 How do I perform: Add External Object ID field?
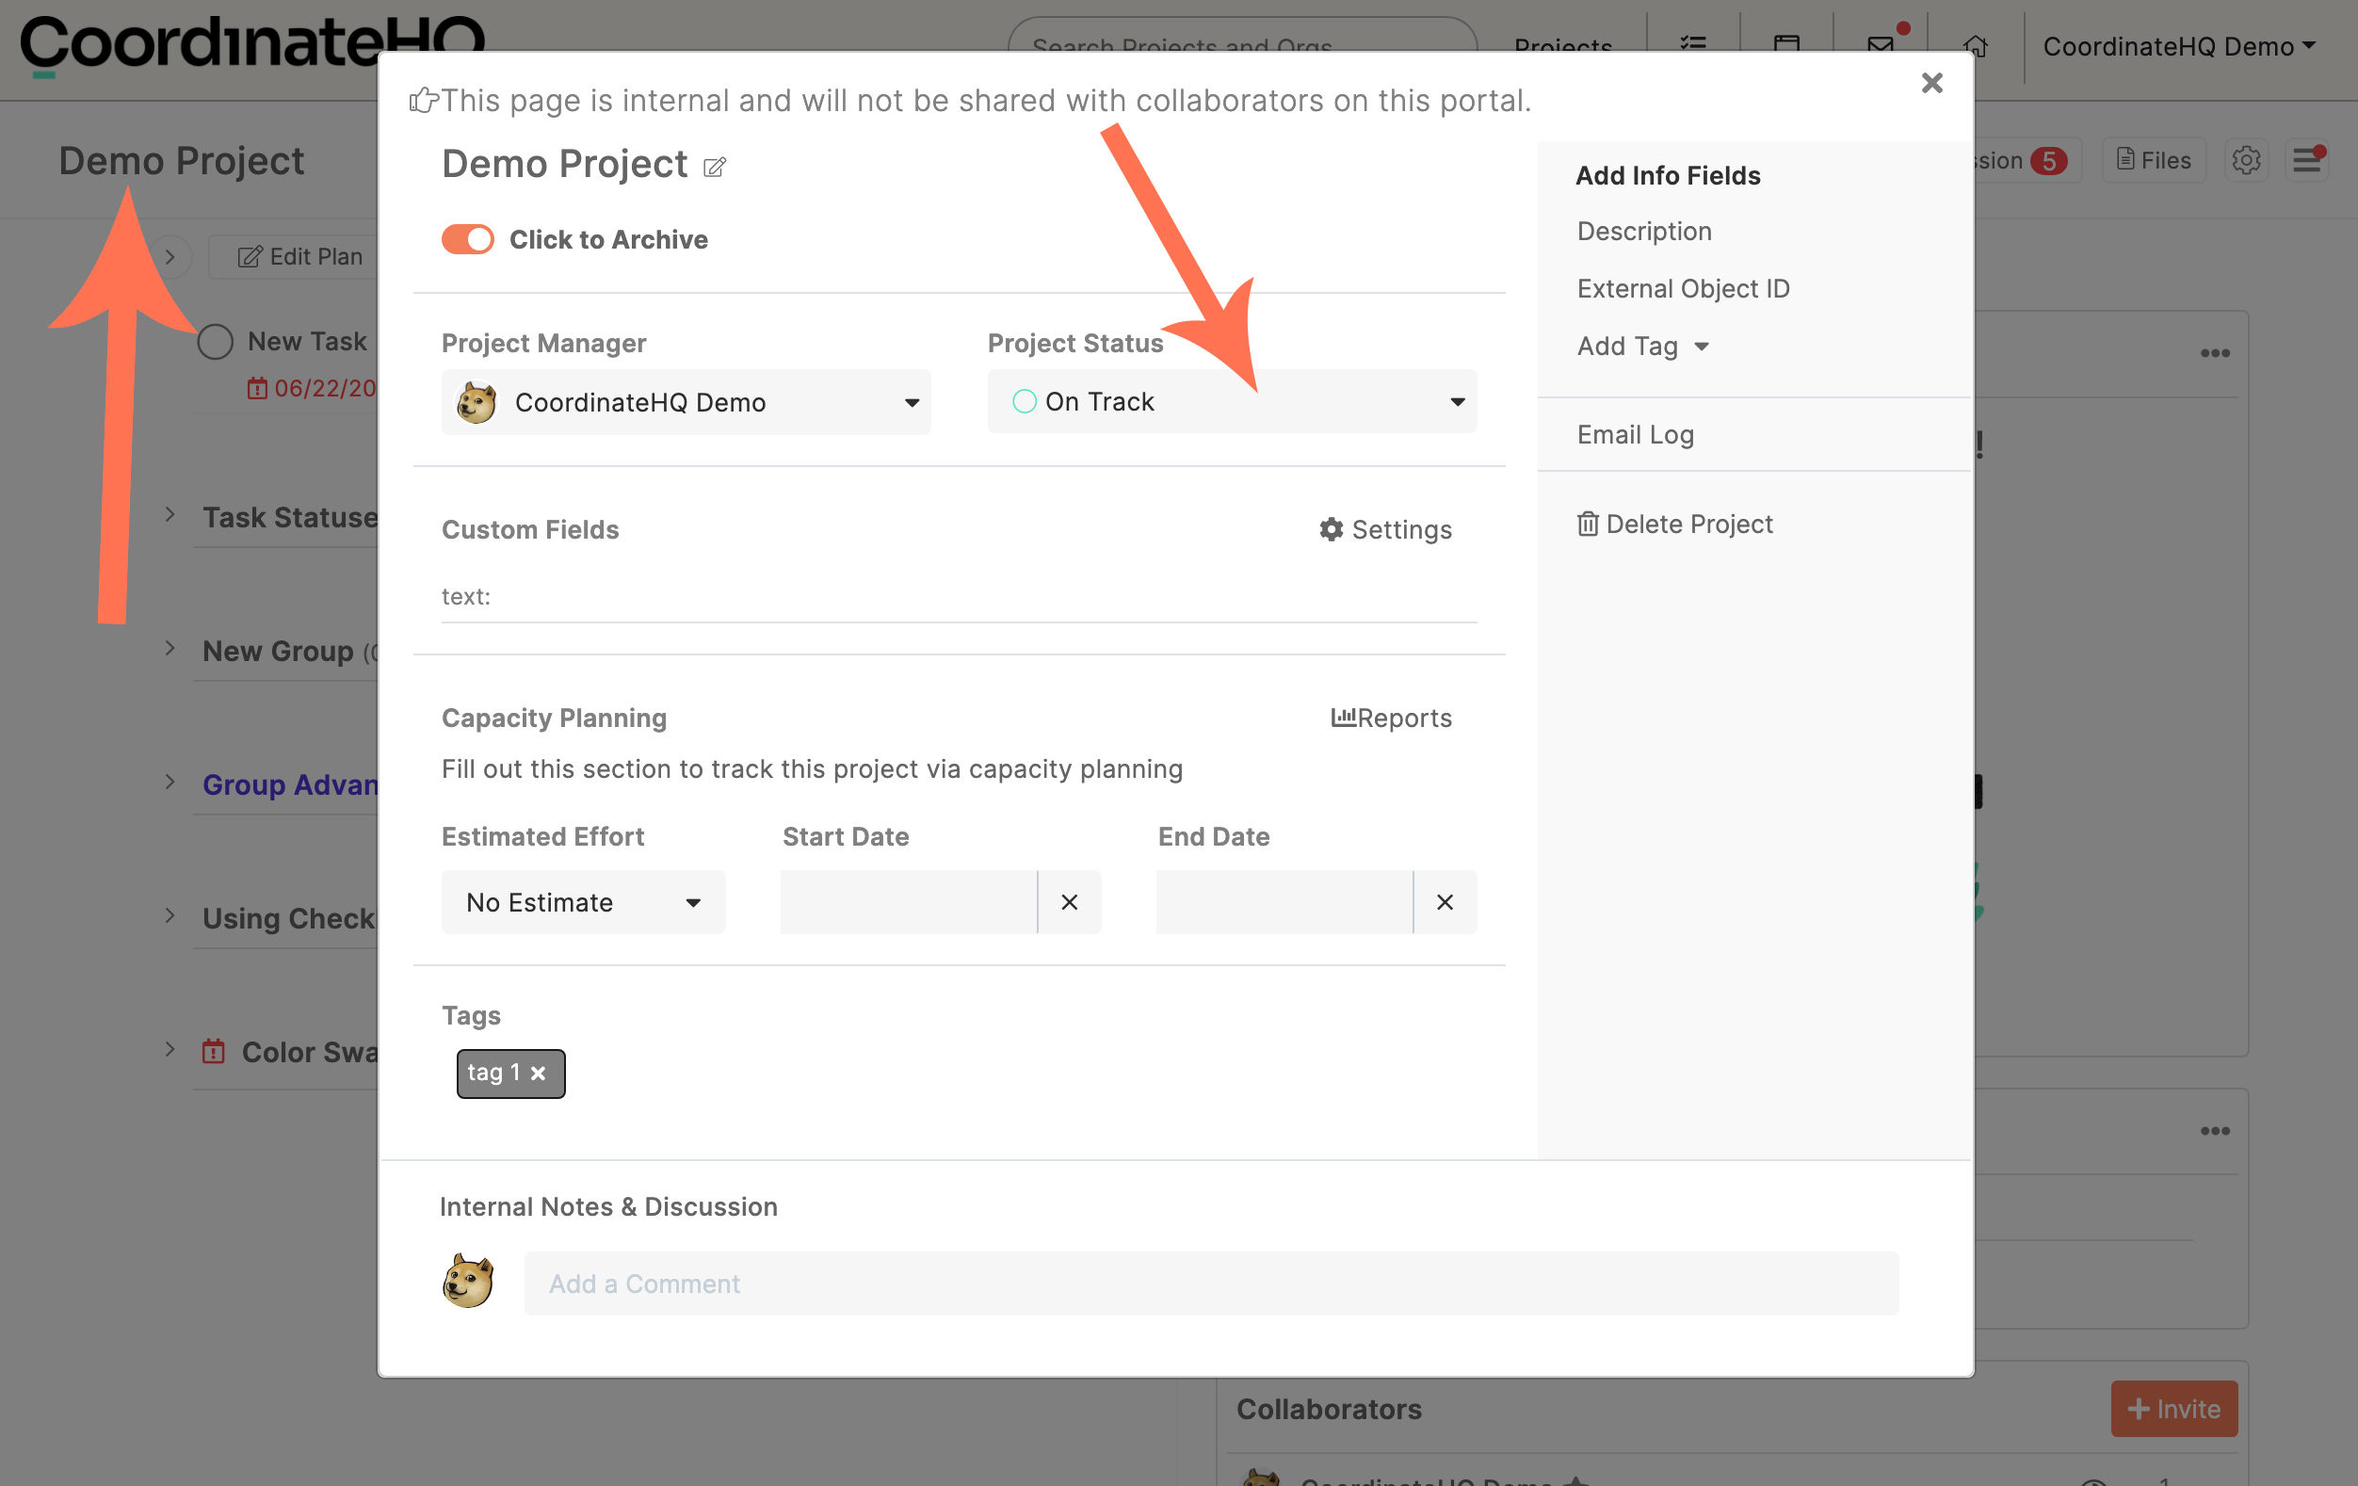tap(1684, 289)
